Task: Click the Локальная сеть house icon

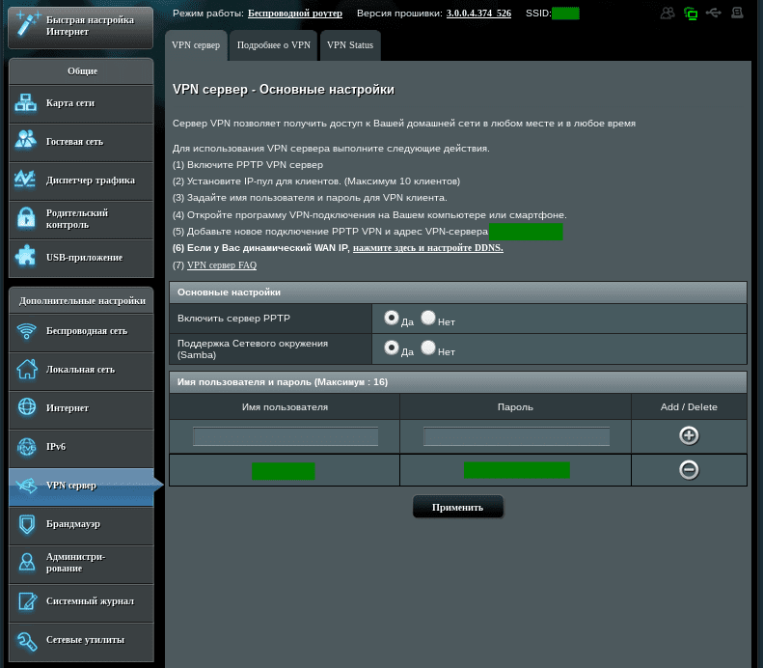Action: tap(27, 369)
